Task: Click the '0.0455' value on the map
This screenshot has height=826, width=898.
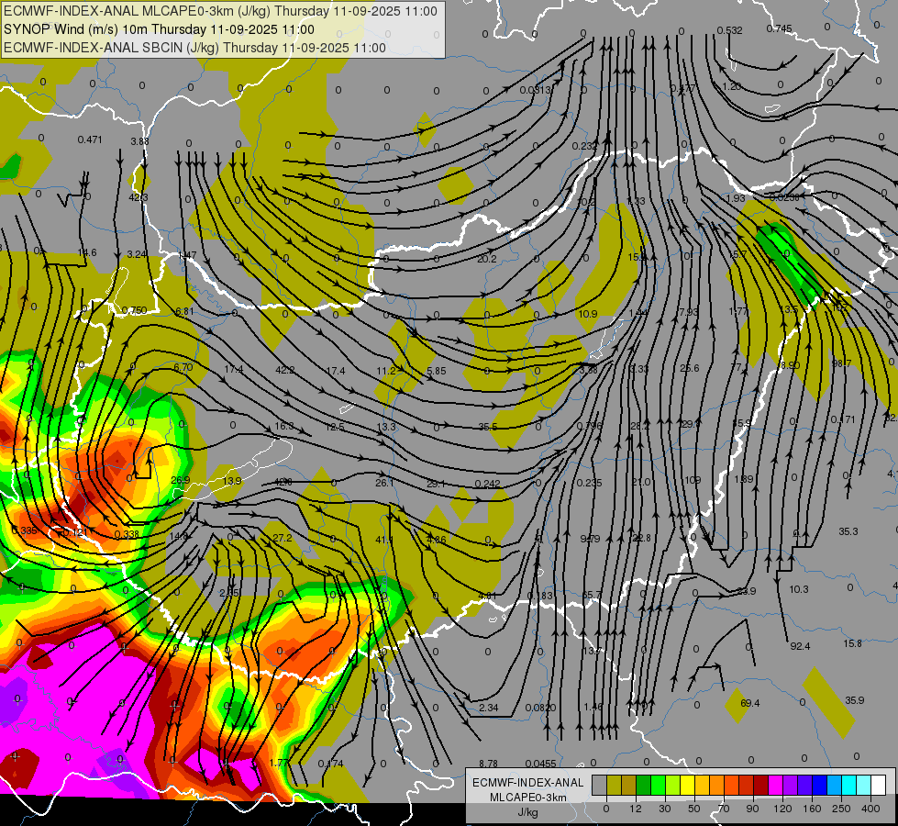Action: 540,764
